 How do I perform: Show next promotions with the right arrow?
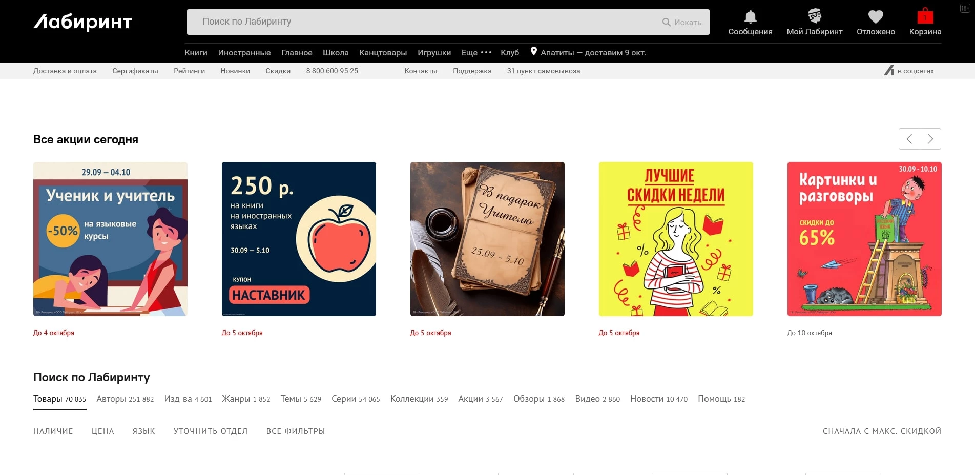(930, 139)
